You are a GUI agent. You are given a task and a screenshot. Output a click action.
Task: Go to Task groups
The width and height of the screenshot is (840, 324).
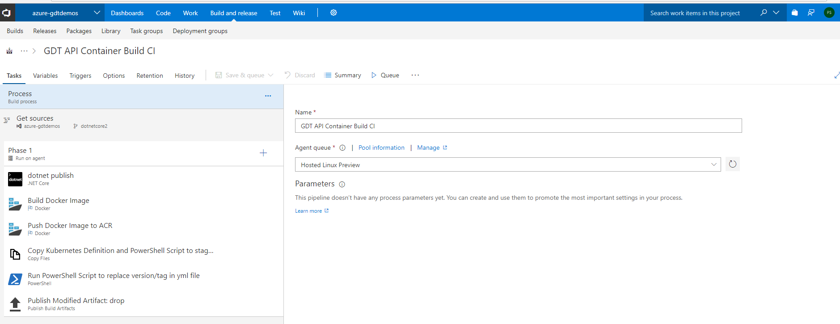point(147,31)
